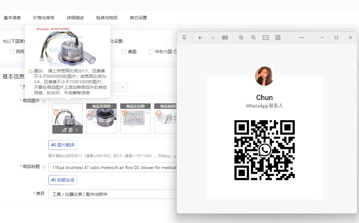
Task: Click the name text "Chun"
Action: pos(264,97)
